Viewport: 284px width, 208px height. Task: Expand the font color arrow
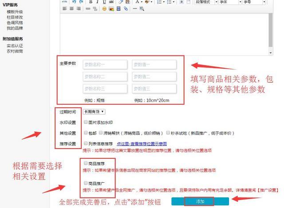pyautogui.click(x=142, y=2)
